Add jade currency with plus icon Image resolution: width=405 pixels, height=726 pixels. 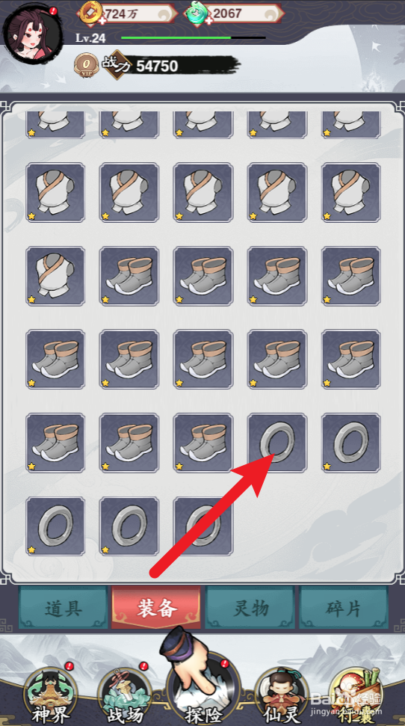(208, 21)
